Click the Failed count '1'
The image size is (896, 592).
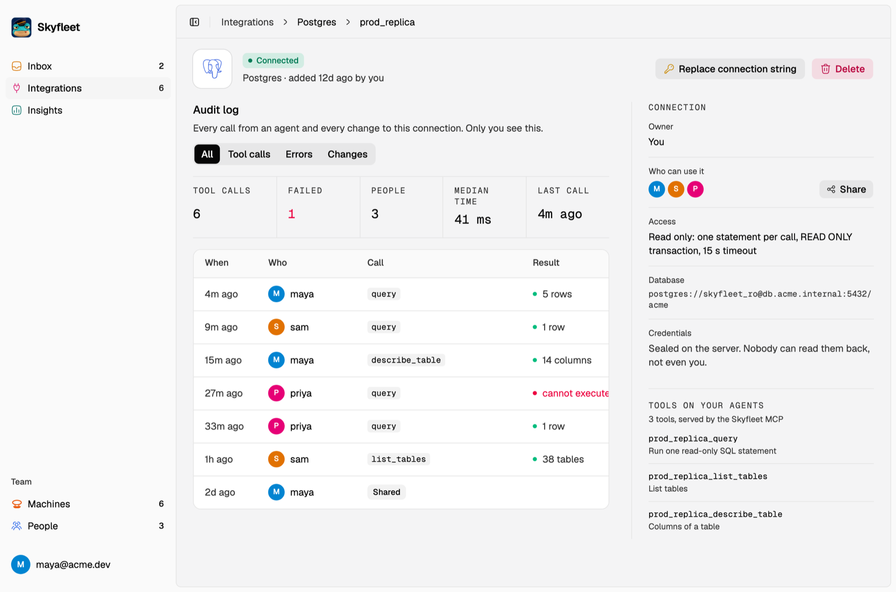[292, 214]
